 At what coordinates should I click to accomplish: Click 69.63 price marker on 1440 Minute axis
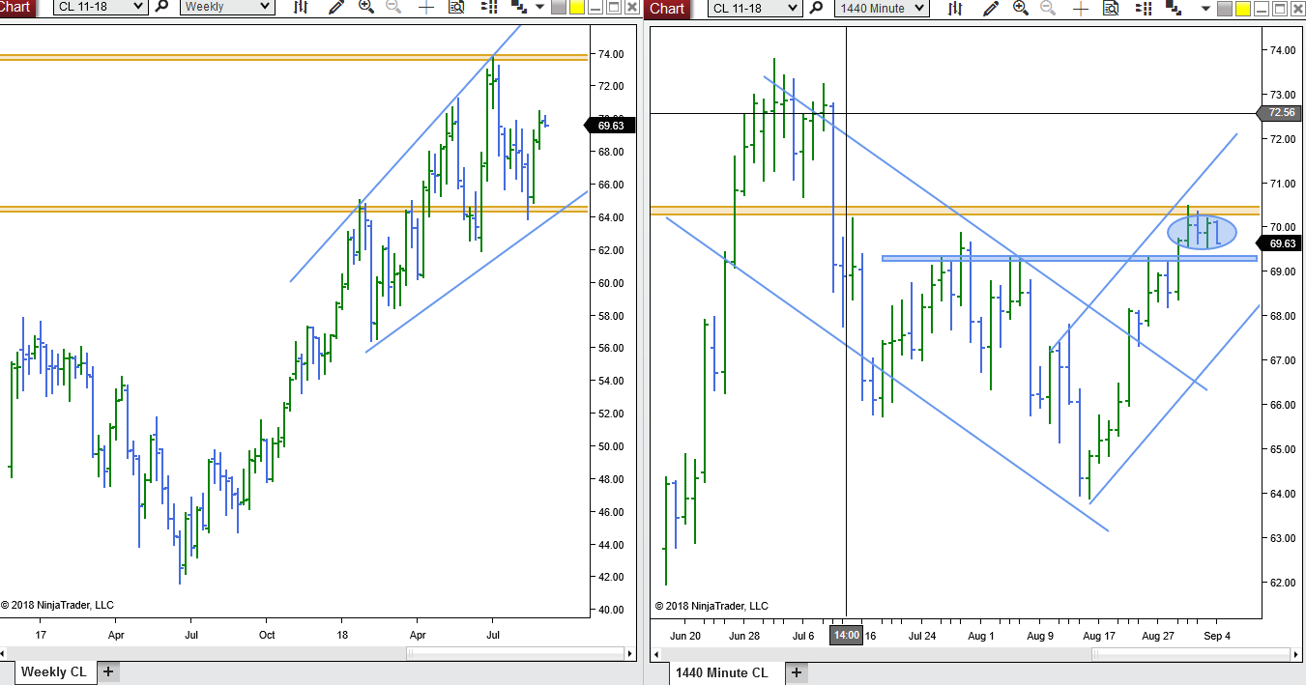tap(1281, 243)
